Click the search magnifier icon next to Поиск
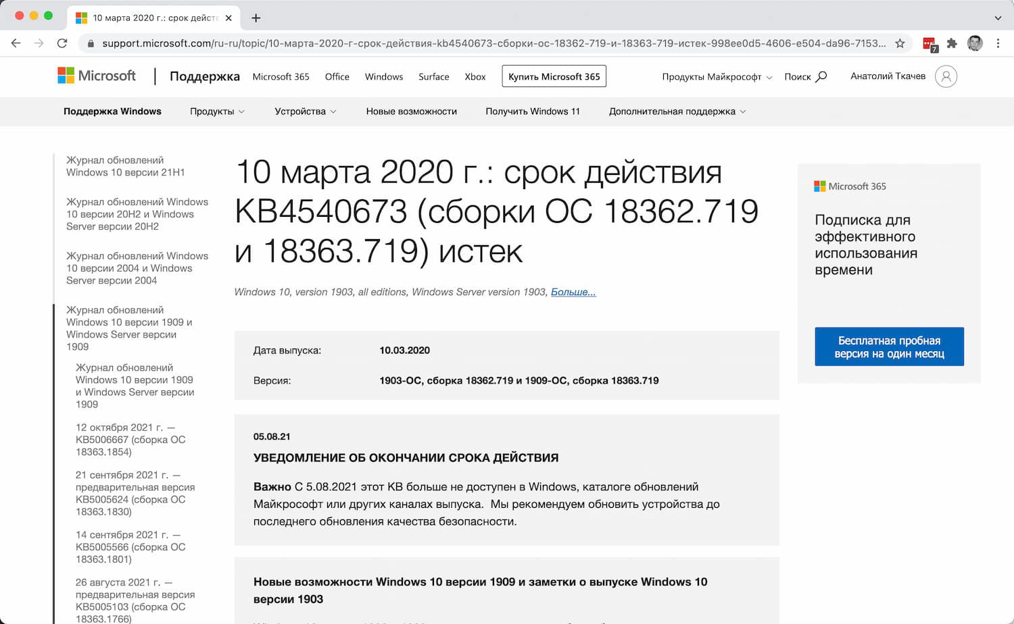The height and width of the screenshot is (624, 1014). click(821, 76)
